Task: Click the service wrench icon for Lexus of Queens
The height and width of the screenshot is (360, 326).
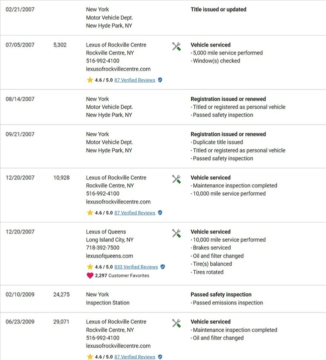Action: pyautogui.click(x=176, y=233)
